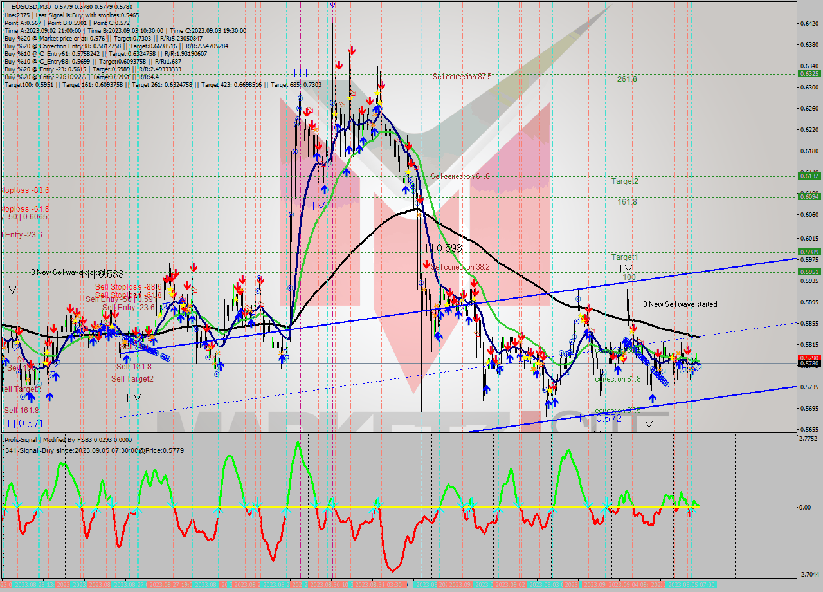Click the 0.6420 price scale value

point(809,24)
